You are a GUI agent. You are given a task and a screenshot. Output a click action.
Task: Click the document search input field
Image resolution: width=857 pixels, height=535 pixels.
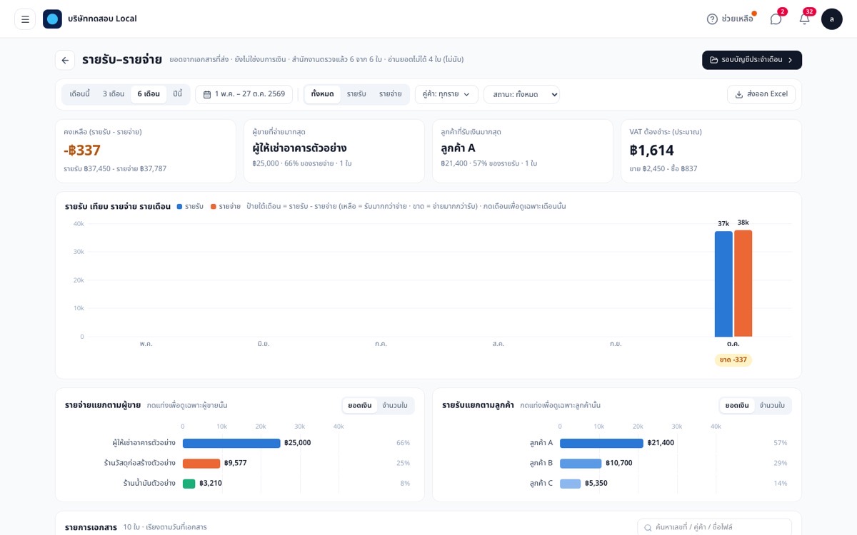714,527
